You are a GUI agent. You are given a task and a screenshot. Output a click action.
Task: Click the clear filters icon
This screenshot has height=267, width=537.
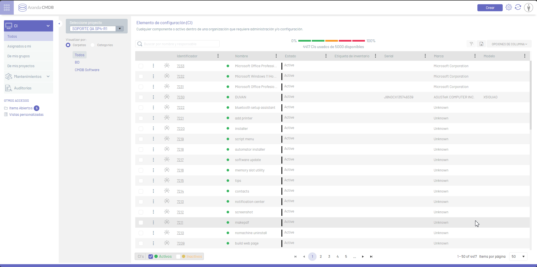click(x=471, y=44)
